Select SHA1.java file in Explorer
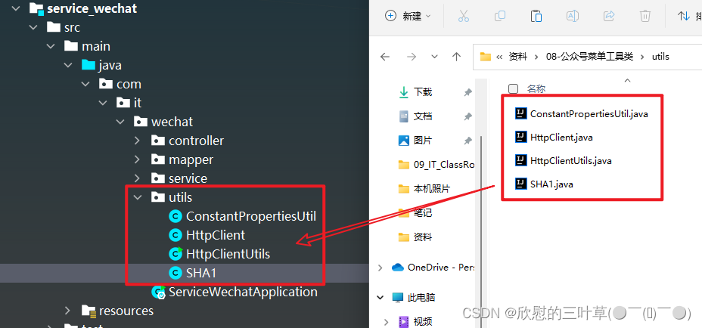The height and width of the screenshot is (328, 702). [x=545, y=184]
